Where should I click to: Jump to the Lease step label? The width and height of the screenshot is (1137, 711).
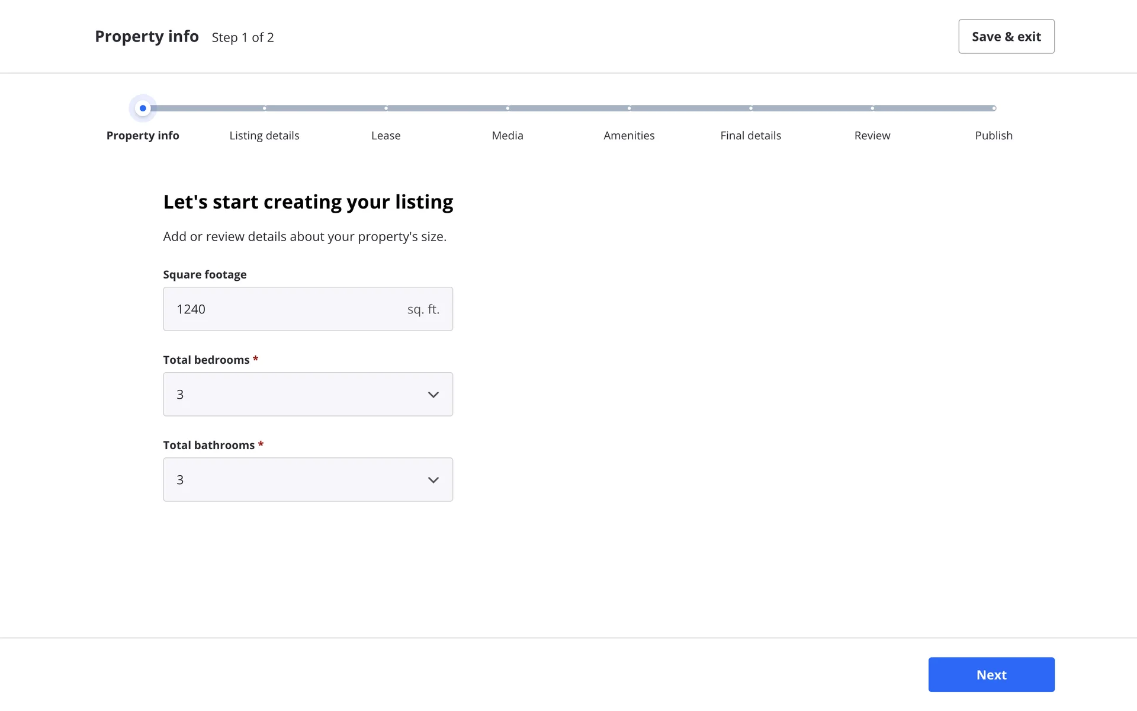[386, 136]
